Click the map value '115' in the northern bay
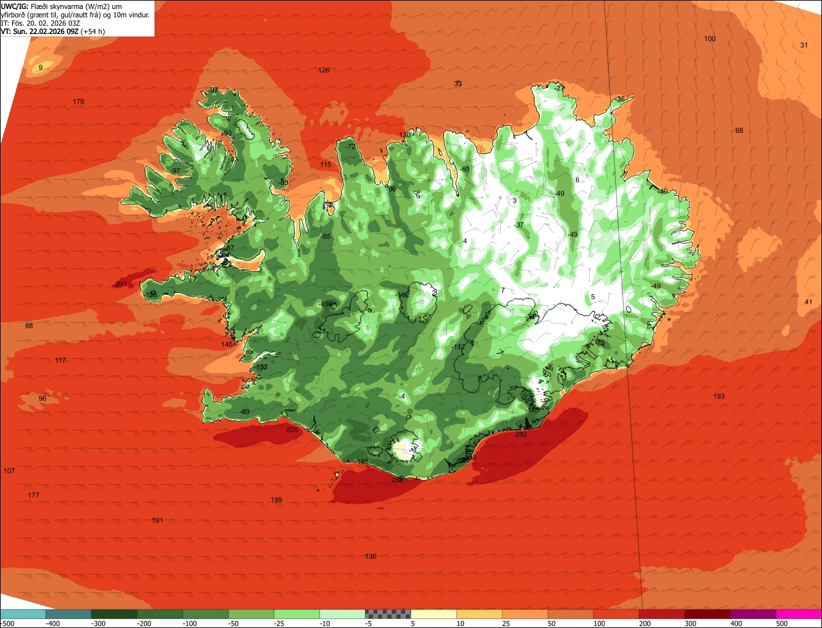Screen dimensions: 822x628 coord(326,165)
